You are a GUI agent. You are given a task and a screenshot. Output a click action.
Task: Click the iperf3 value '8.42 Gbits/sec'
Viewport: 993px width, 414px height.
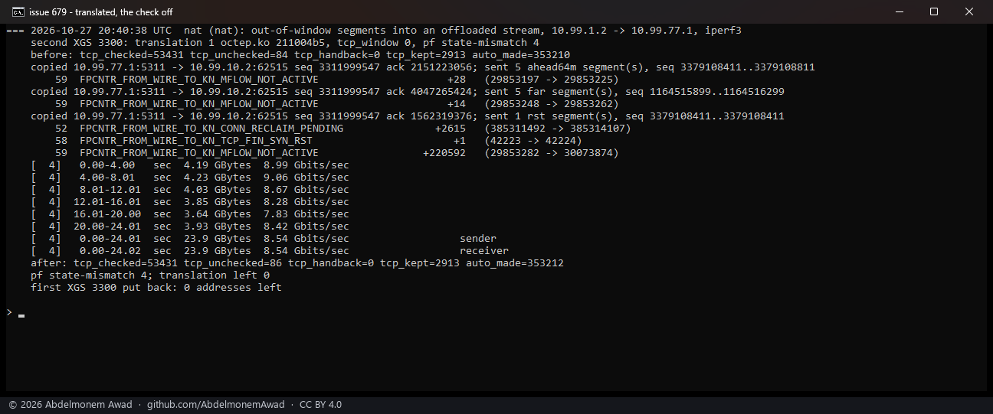(306, 227)
